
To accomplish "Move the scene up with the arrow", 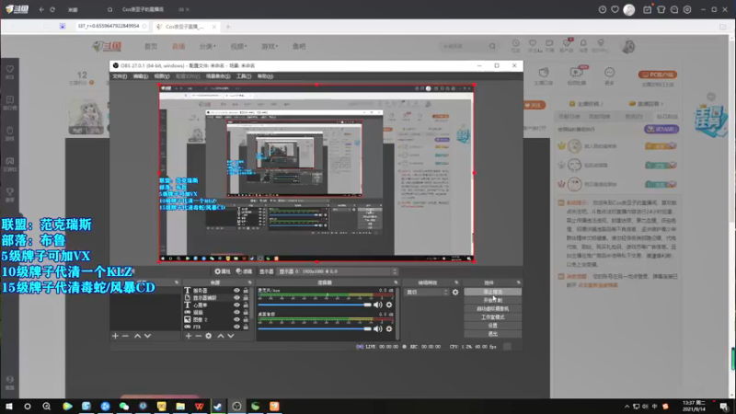I will pyautogui.click(x=137, y=336).
